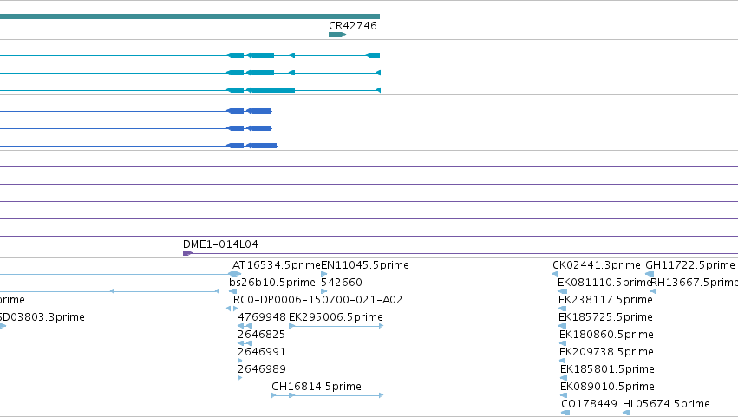
Task: Click the 2646825 feature label
Action: pyautogui.click(x=261, y=335)
